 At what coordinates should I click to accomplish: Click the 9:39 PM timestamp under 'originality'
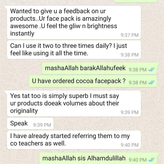pyautogui.click(x=130, y=112)
